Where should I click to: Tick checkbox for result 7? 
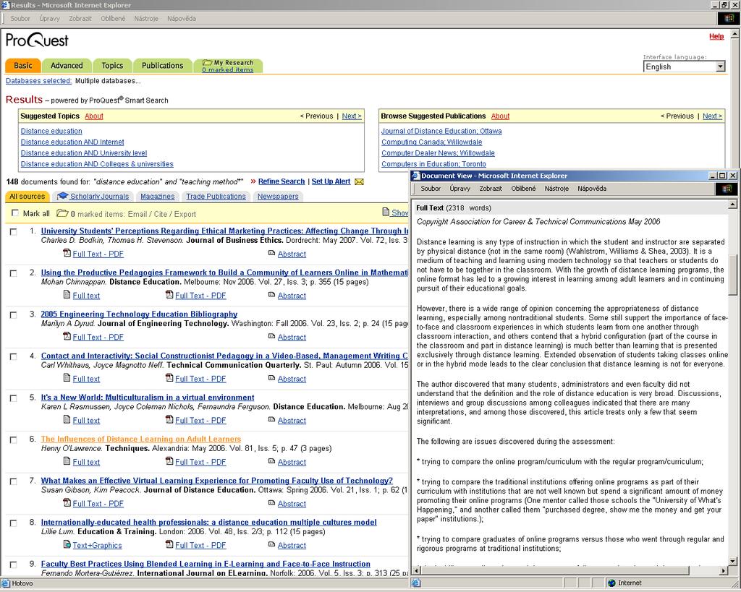(13, 481)
